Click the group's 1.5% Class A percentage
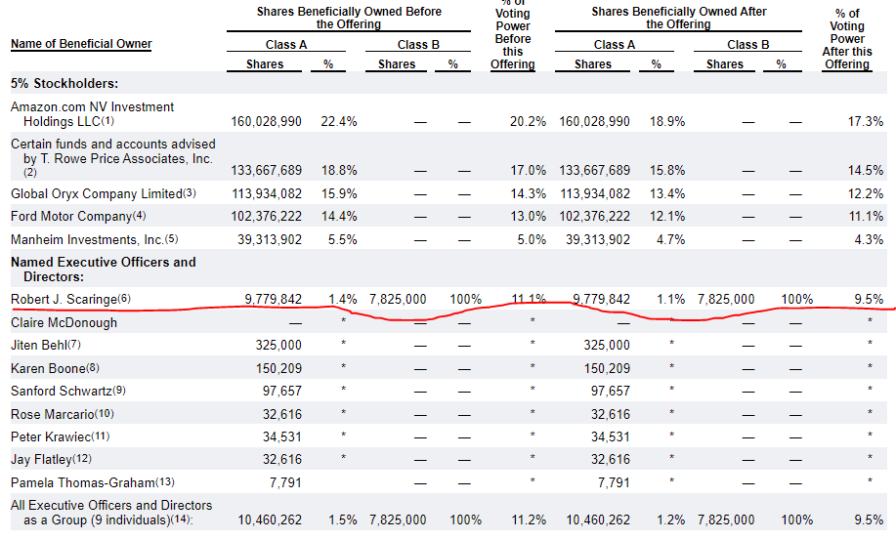896x540 pixels. pyautogui.click(x=342, y=520)
